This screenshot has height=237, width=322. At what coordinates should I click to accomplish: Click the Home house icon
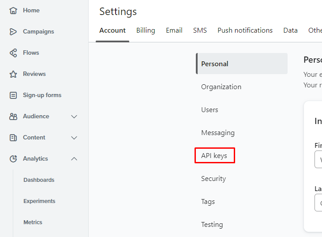tap(13, 11)
